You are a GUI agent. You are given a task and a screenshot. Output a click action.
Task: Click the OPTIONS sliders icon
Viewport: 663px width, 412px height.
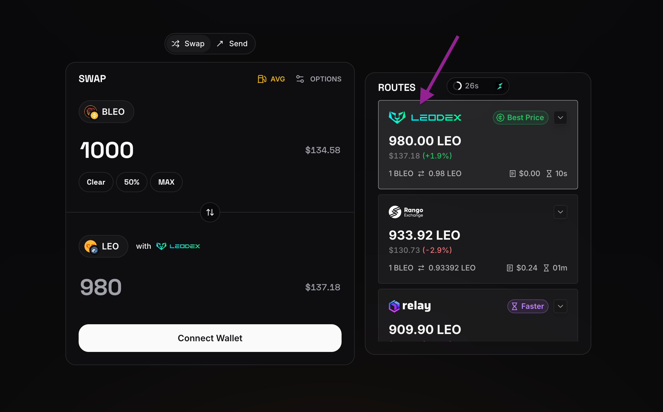point(300,79)
